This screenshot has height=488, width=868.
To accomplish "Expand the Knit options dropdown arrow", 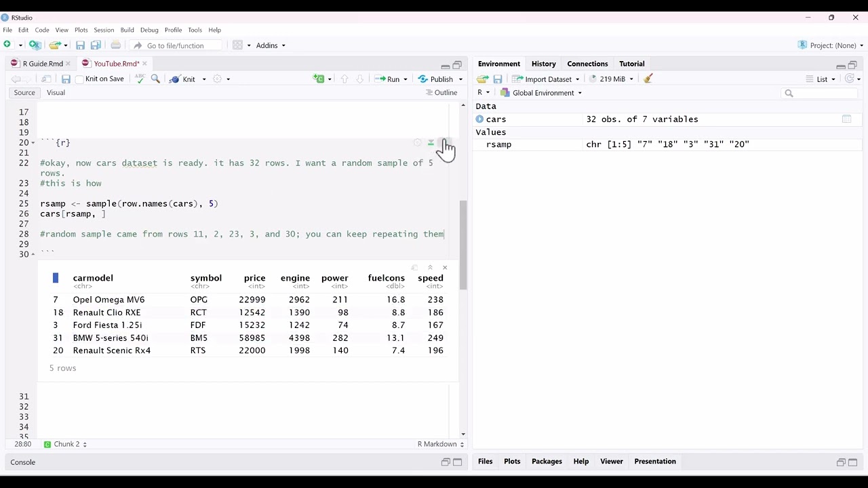I will coord(204,79).
